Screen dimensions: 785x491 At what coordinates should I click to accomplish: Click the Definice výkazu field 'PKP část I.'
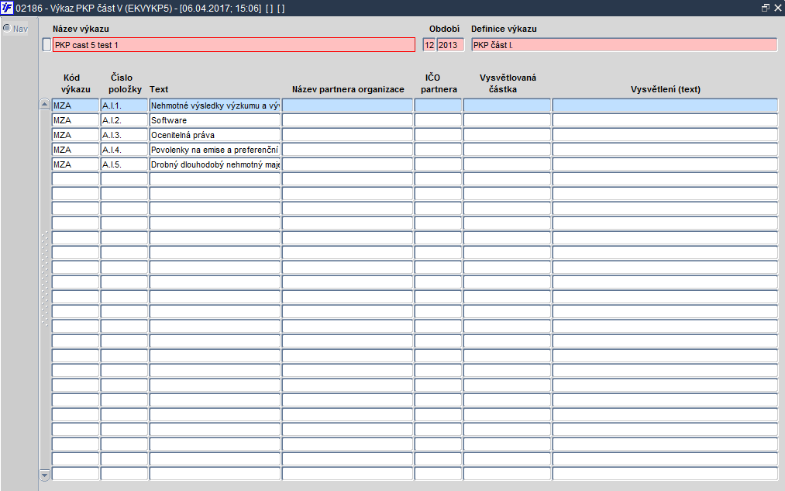pos(625,44)
